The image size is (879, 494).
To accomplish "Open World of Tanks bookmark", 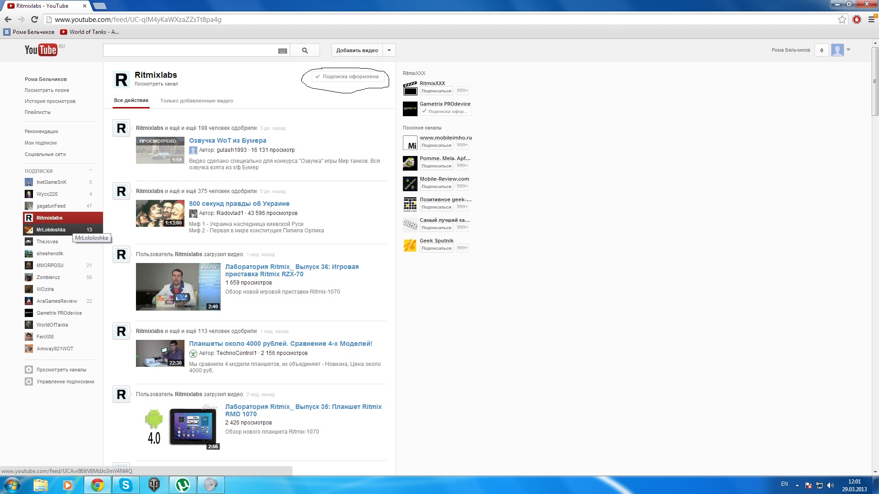I will tap(89, 32).
